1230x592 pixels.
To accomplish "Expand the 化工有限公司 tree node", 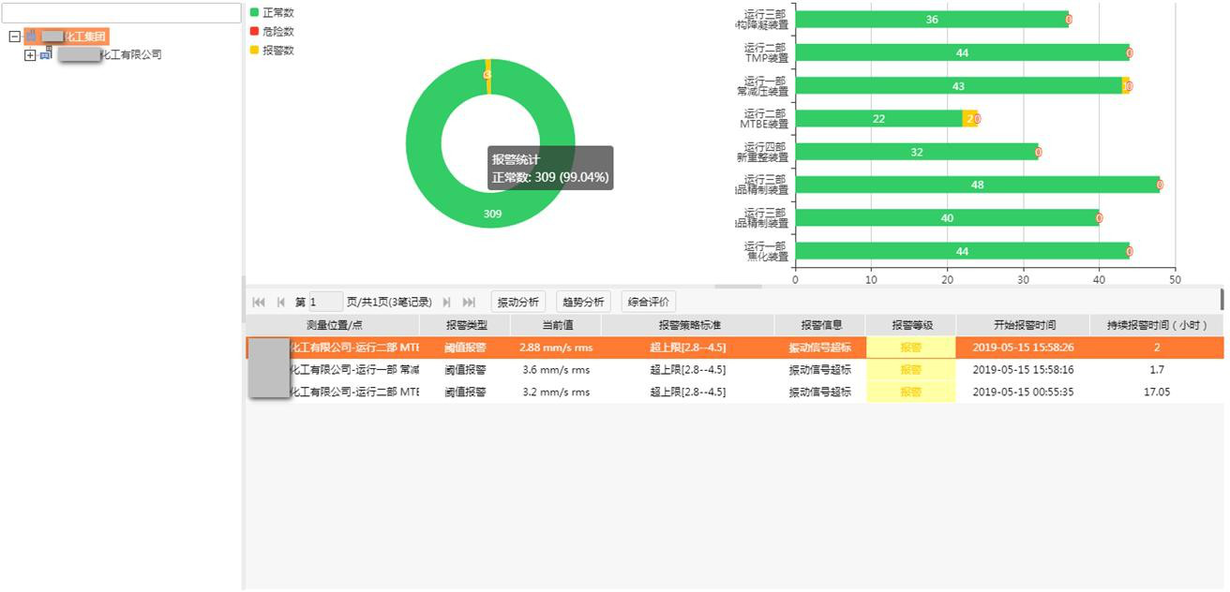I will 30,54.
